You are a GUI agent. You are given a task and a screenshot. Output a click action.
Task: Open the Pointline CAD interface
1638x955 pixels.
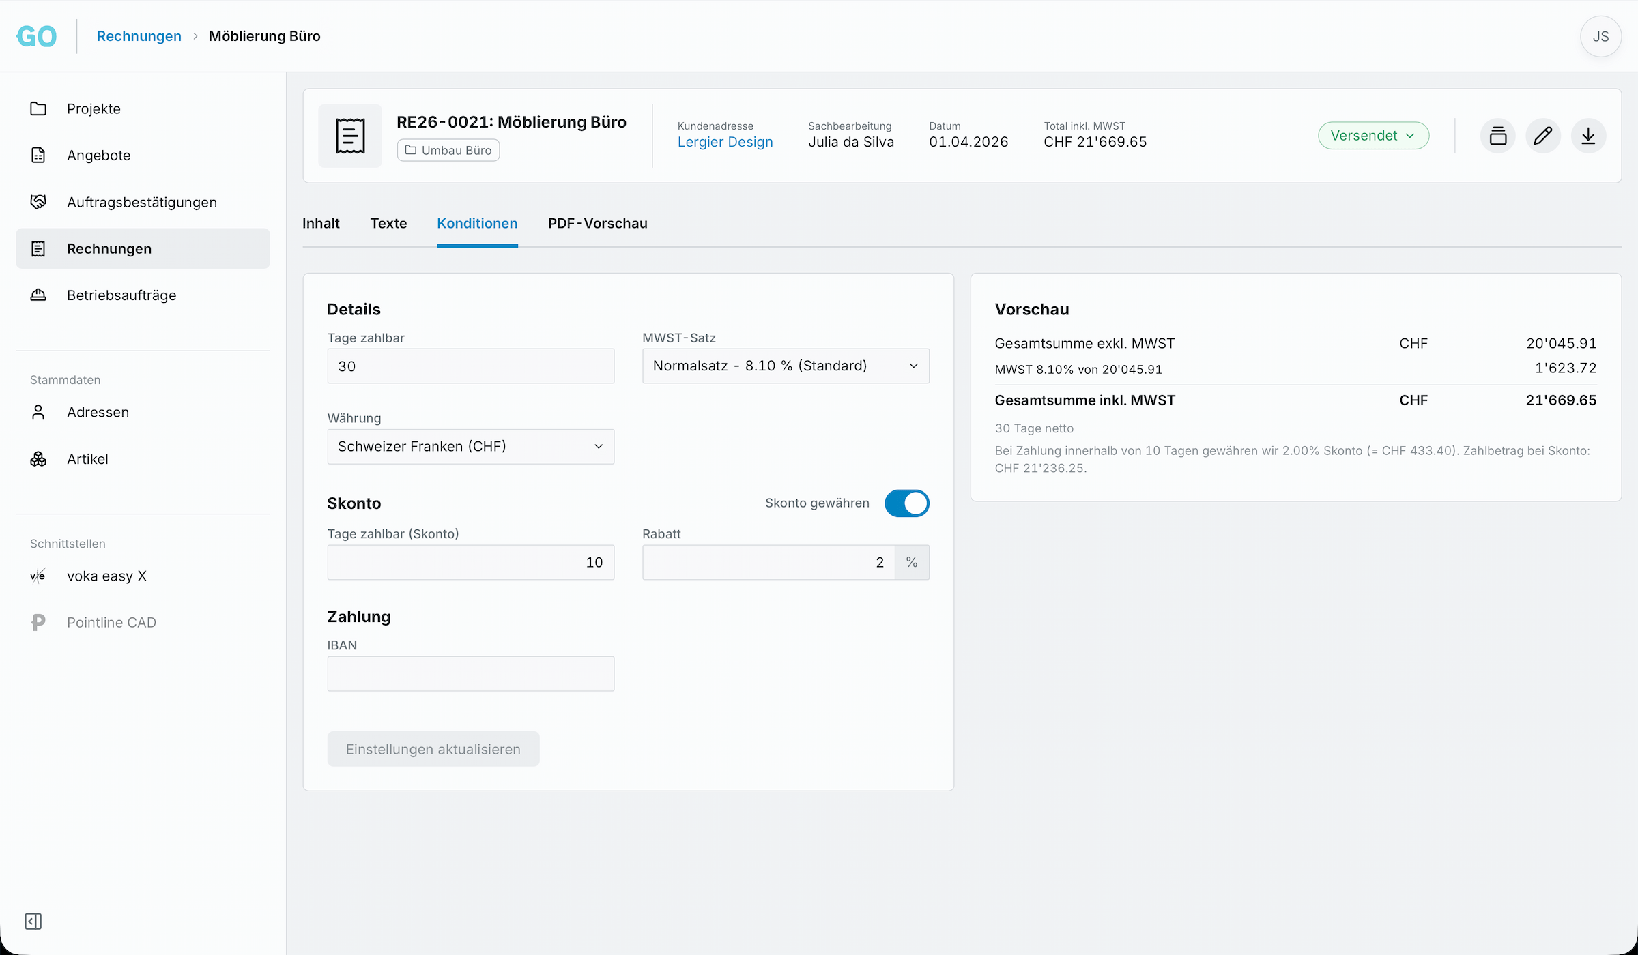pyautogui.click(x=143, y=622)
